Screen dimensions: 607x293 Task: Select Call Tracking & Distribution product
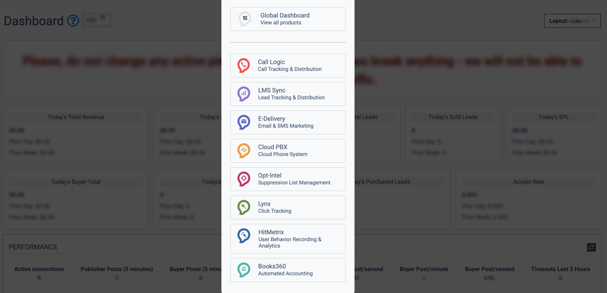pyautogui.click(x=290, y=69)
